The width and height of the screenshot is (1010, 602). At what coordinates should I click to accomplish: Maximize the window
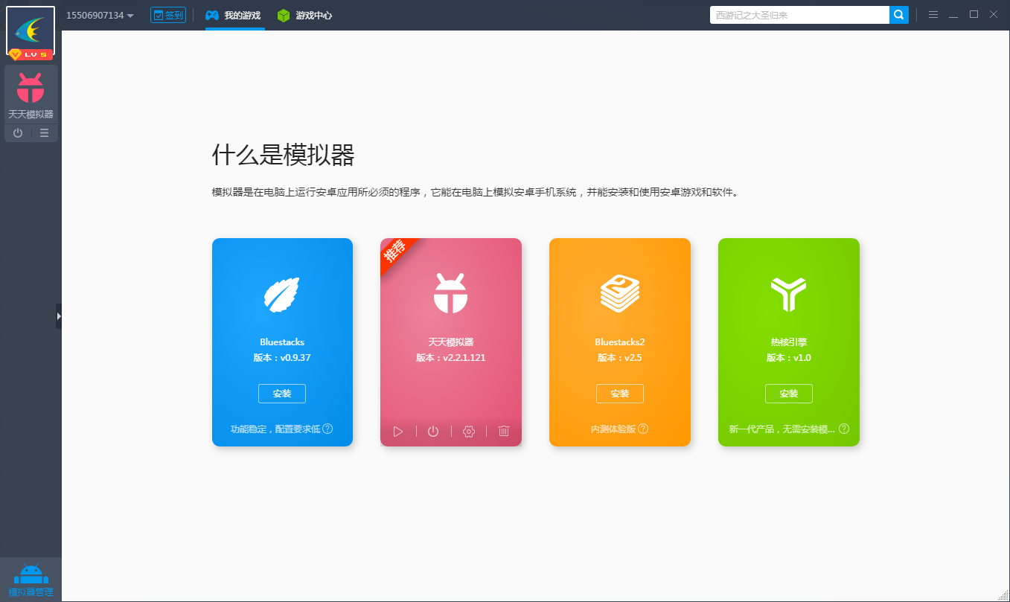click(x=974, y=15)
